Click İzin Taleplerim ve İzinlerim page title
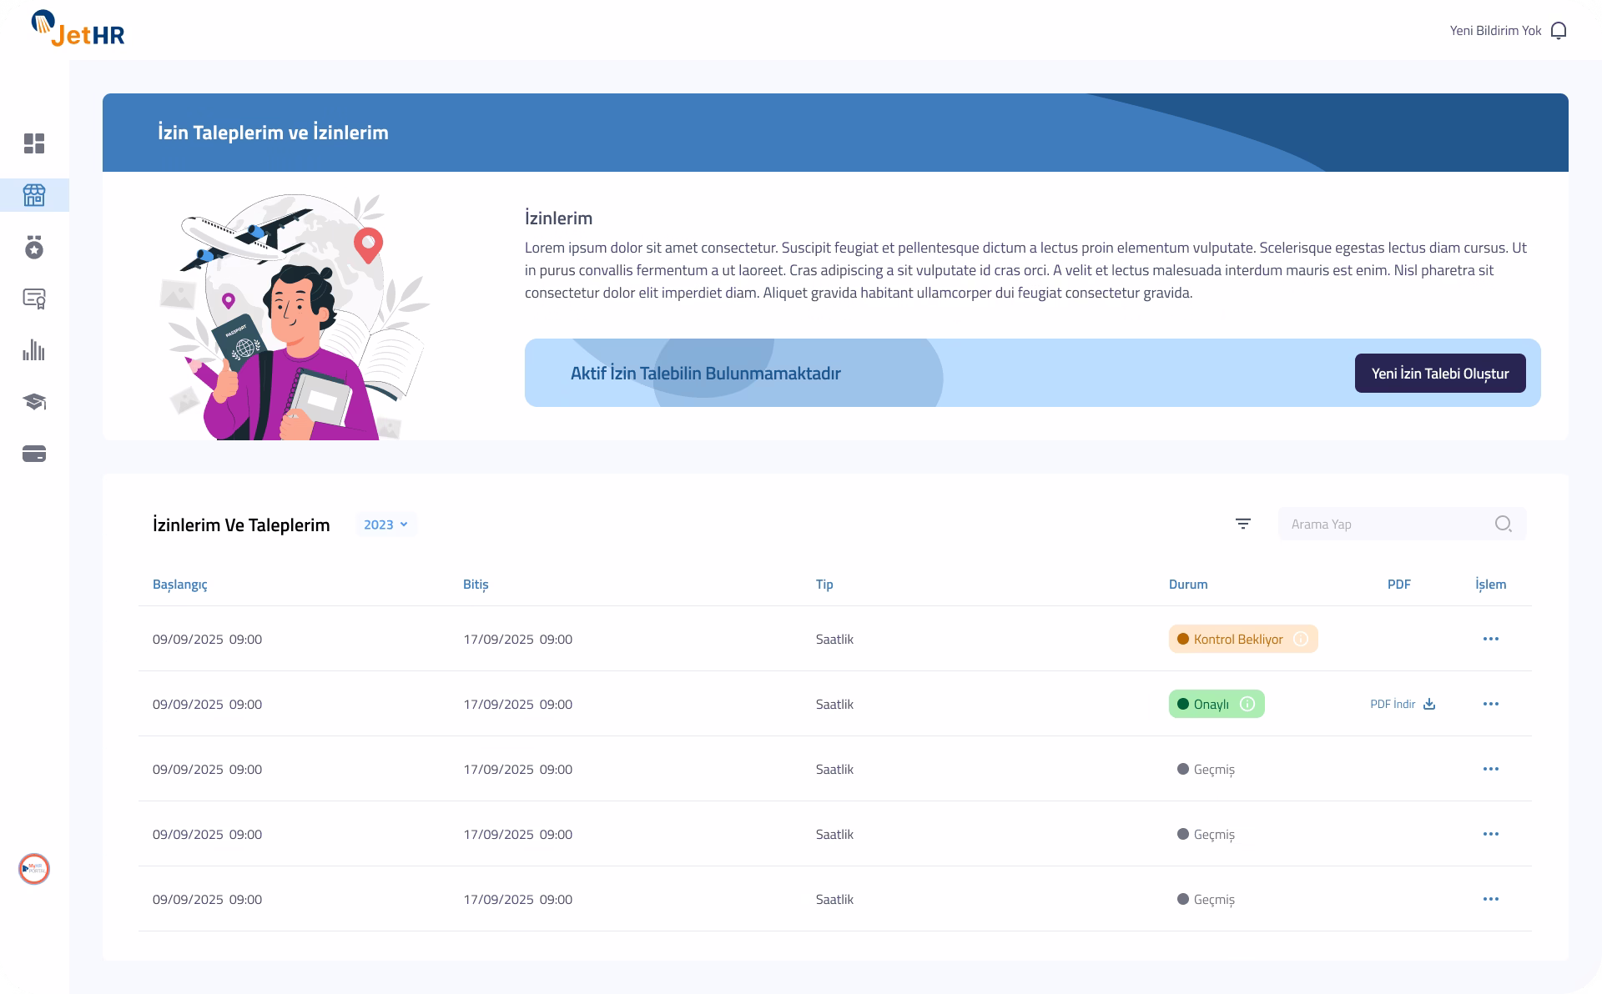Screen dimensions: 1602x994 tap(273, 133)
